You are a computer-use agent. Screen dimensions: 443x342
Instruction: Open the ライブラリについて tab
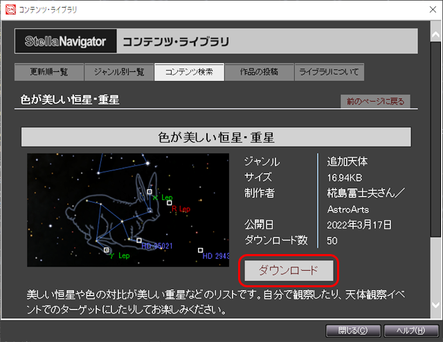click(329, 72)
